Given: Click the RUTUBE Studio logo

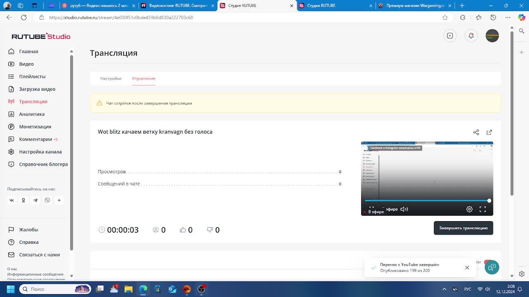Looking at the screenshot, I should tap(41, 36).
